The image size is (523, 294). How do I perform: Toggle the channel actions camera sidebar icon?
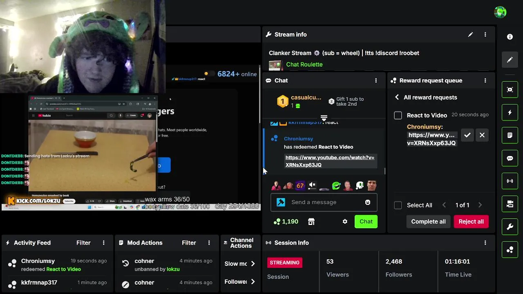click(x=510, y=204)
